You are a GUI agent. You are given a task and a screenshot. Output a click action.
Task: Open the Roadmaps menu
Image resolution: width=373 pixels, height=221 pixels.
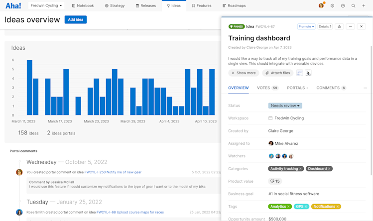point(234,5)
